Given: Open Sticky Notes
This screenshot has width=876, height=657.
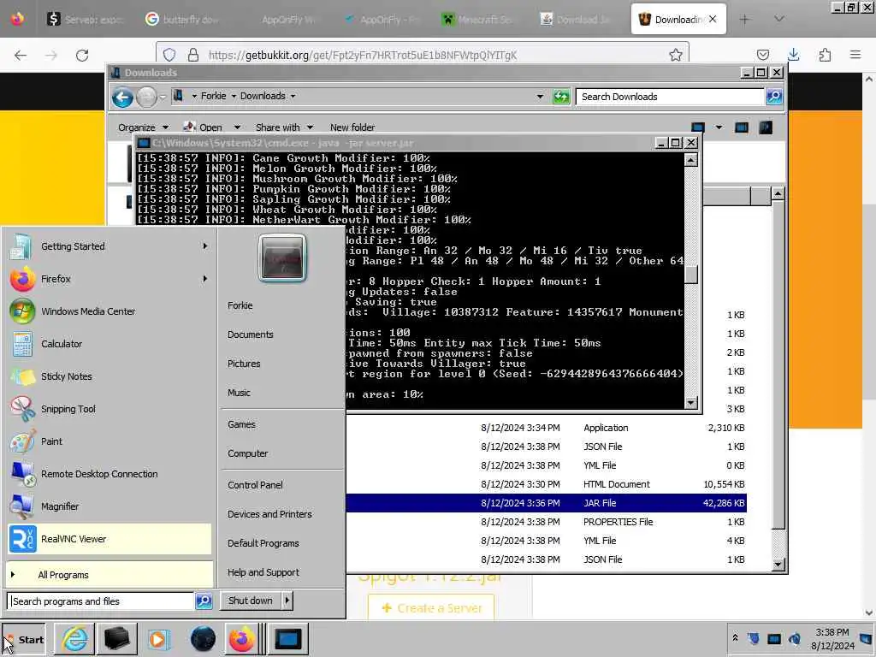Looking at the screenshot, I should pos(110,376).
